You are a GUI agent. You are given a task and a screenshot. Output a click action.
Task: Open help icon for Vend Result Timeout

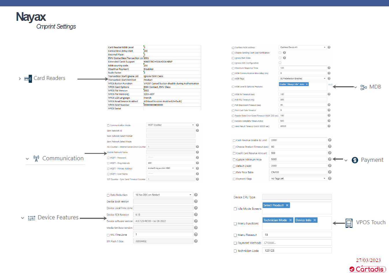(329, 126)
